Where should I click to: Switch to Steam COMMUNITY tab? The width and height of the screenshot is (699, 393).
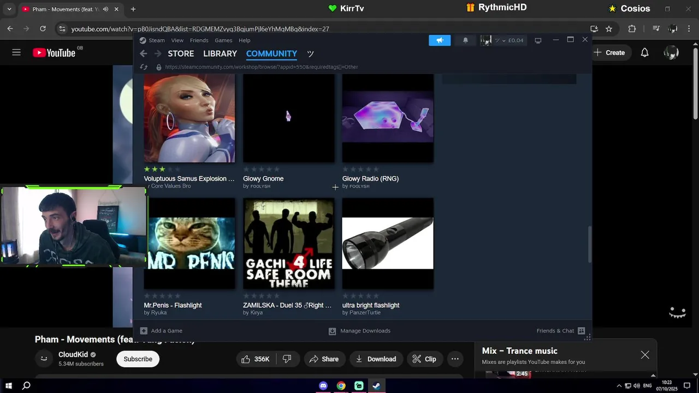point(271,53)
